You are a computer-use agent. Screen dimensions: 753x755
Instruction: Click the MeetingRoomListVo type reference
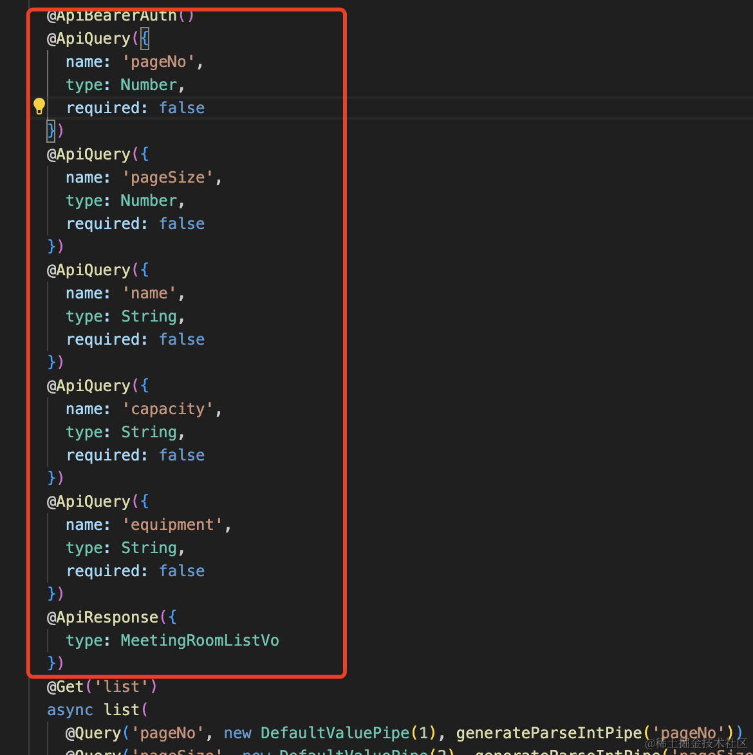pyautogui.click(x=200, y=641)
